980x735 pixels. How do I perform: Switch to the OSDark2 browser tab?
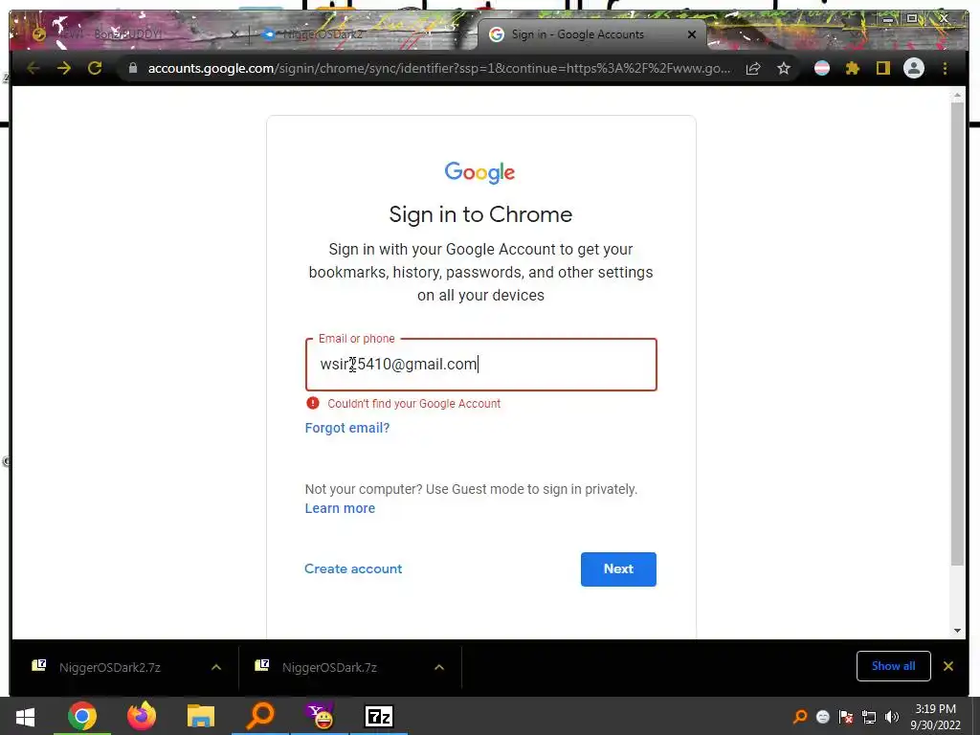[x=363, y=33]
